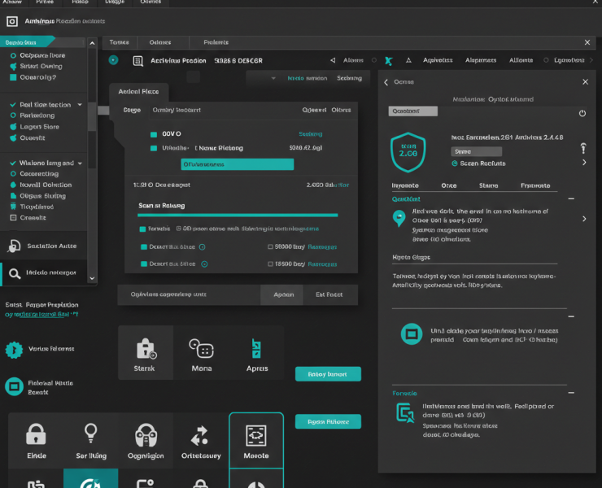The height and width of the screenshot is (488, 602).
Task: Click the power icon in right panel
Action: (582, 113)
